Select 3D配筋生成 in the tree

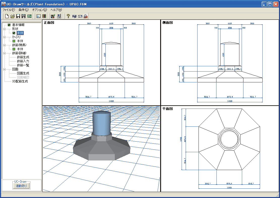coord(20,81)
